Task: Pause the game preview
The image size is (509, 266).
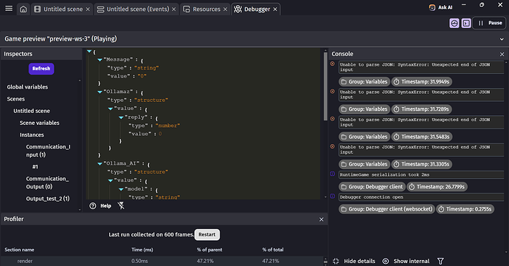Action: click(x=490, y=23)
